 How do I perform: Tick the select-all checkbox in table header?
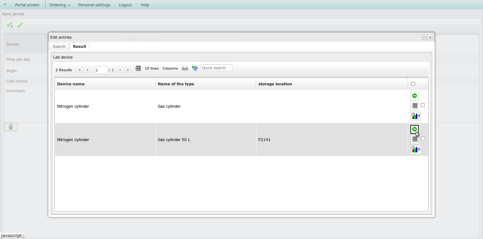[x=413, y=84]
